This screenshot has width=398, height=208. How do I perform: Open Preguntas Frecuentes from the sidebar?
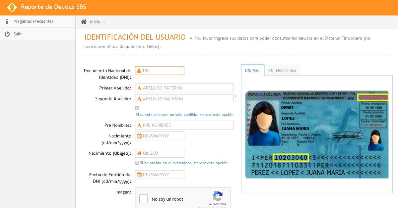[x=38, y=22]
